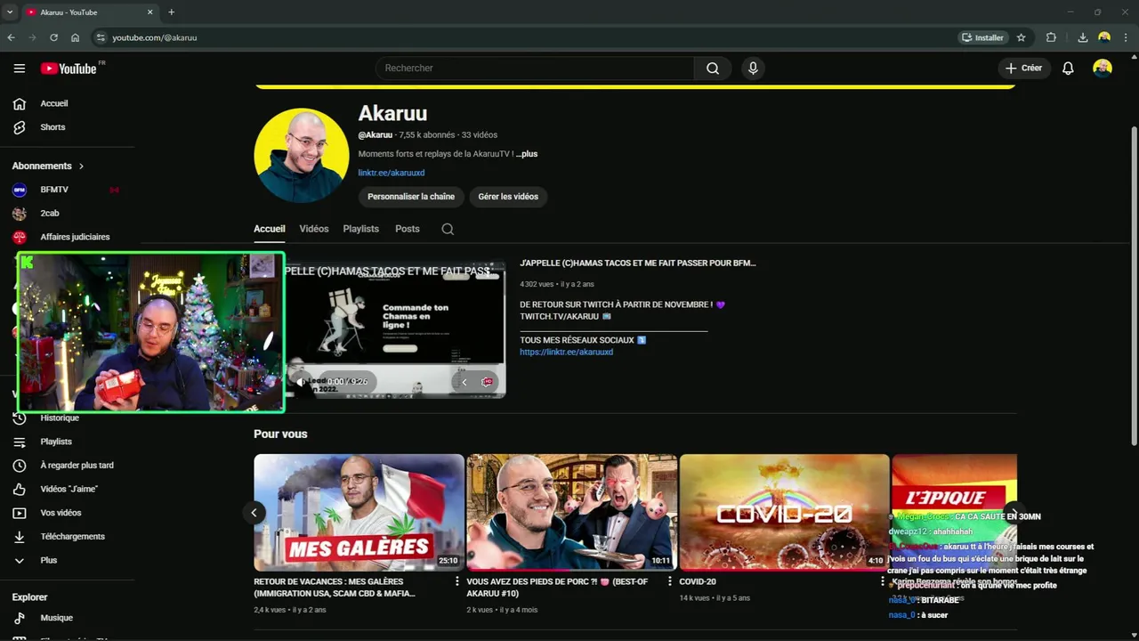Expand the Abonnements section chevron
This screenshot has height=641, width=1139.
click(81, 166)
